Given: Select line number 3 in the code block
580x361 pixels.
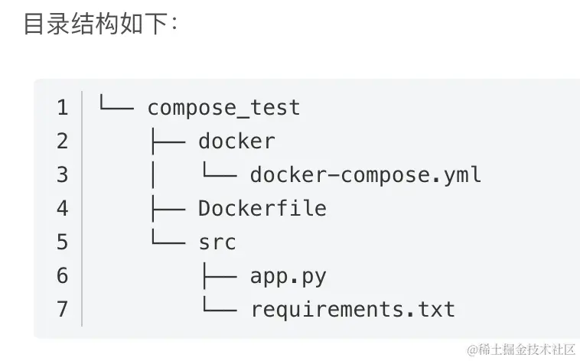Looking at the screenshot, I should (x=62, y=175).
